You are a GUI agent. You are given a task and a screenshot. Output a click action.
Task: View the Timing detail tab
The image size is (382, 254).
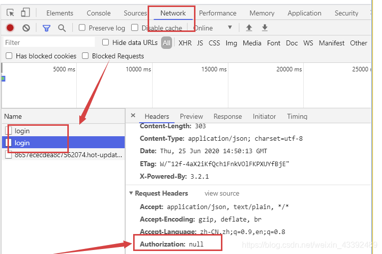[297, 116]
